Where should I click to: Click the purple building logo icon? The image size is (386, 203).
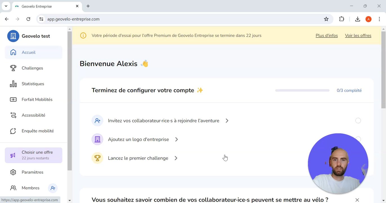97,139
